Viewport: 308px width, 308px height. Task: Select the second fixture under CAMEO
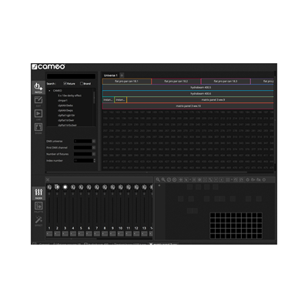[x=62, y=101]
